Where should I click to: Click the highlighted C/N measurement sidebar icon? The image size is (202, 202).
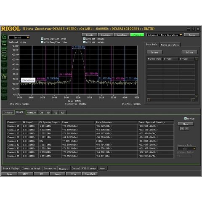pyautogui.click(x=4, y=77)
